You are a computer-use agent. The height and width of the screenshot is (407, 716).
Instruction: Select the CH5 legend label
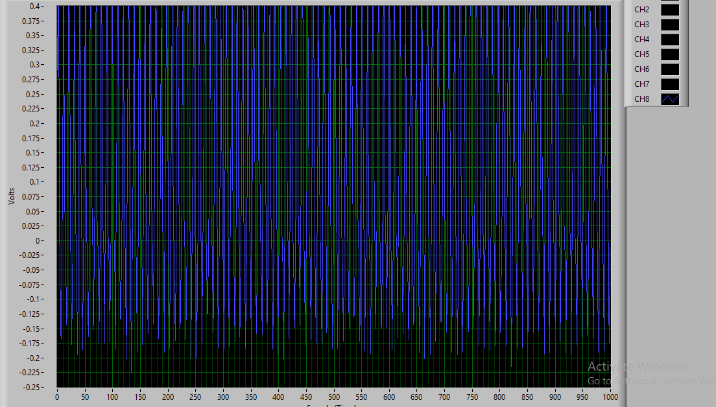[x=641, y=54]
